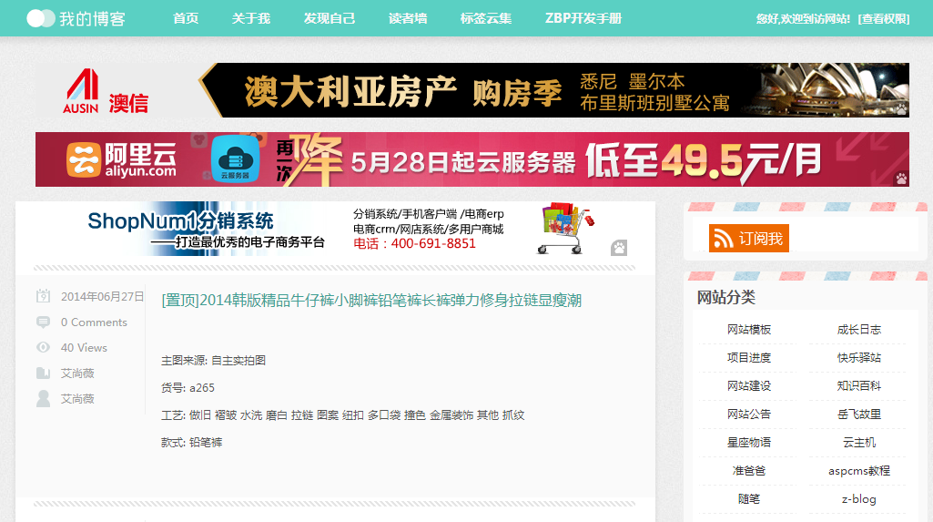Click the paw icon on the Australia property banner
This screenshot has width=933, height=522.
pos(900,108)
